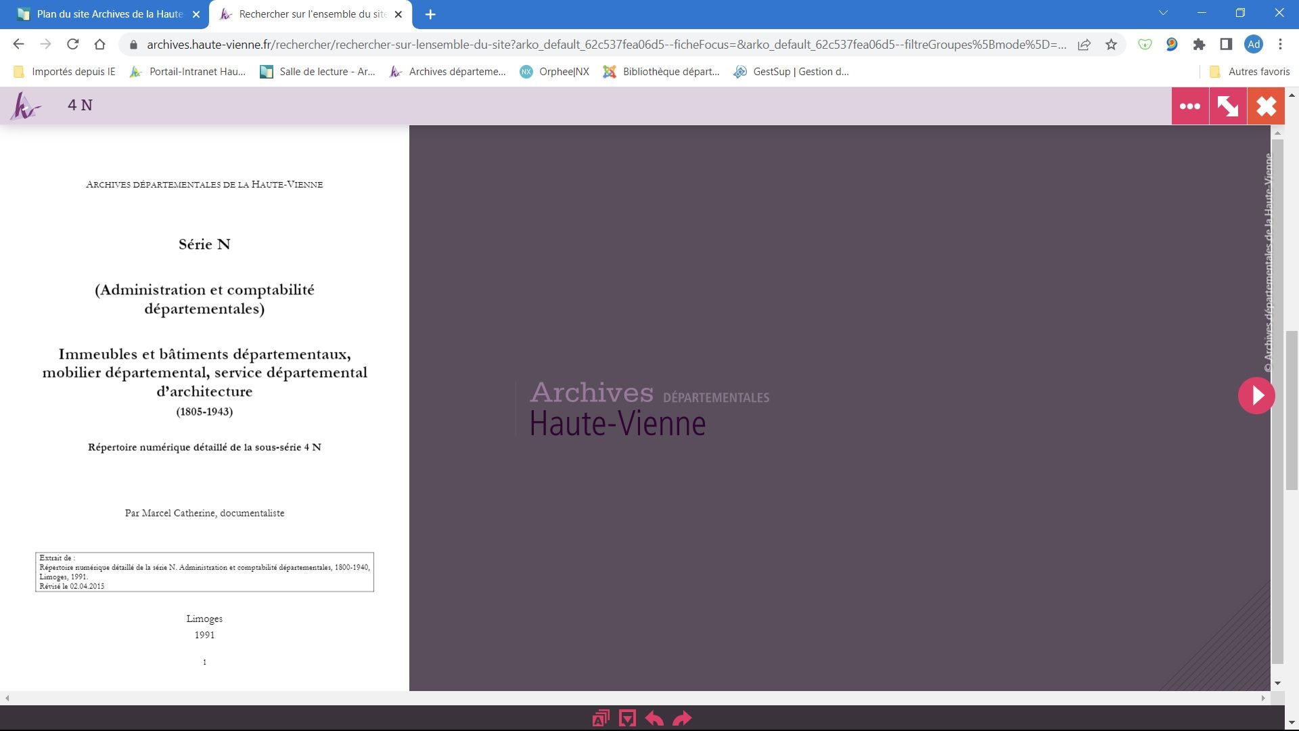
Task: Open the 'Orphee|NX' bookmark
Action: click(555, 72)
